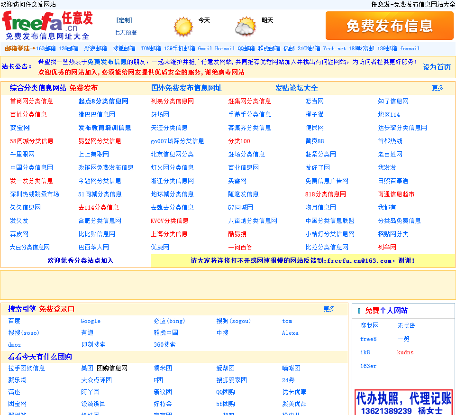Click 更多 in the classified sites section
Screen dimensions: 456x415
438,88
